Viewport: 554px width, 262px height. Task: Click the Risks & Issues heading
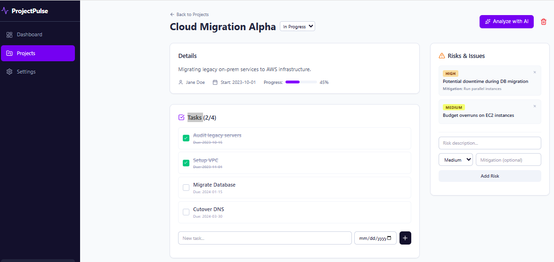tap(466, 56)
